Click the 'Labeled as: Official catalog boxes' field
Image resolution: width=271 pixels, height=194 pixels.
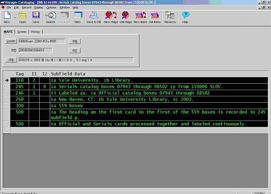(159, 93)
